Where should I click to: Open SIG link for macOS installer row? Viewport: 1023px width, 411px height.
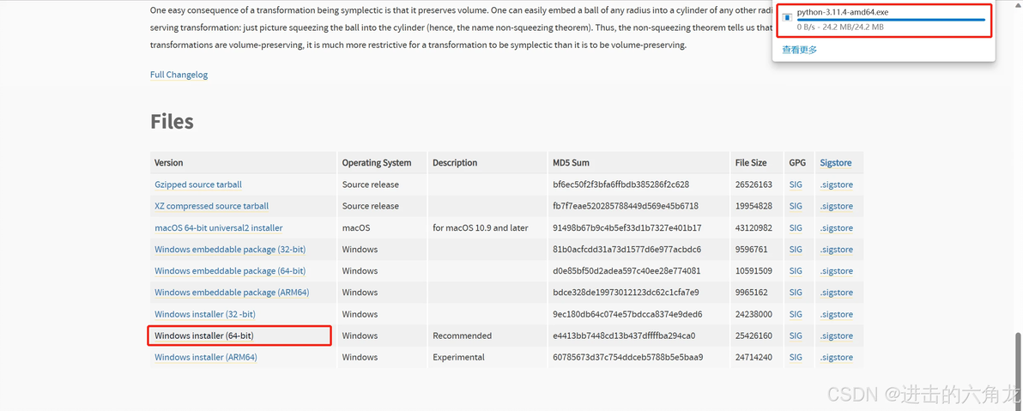(x=796, y=228)
